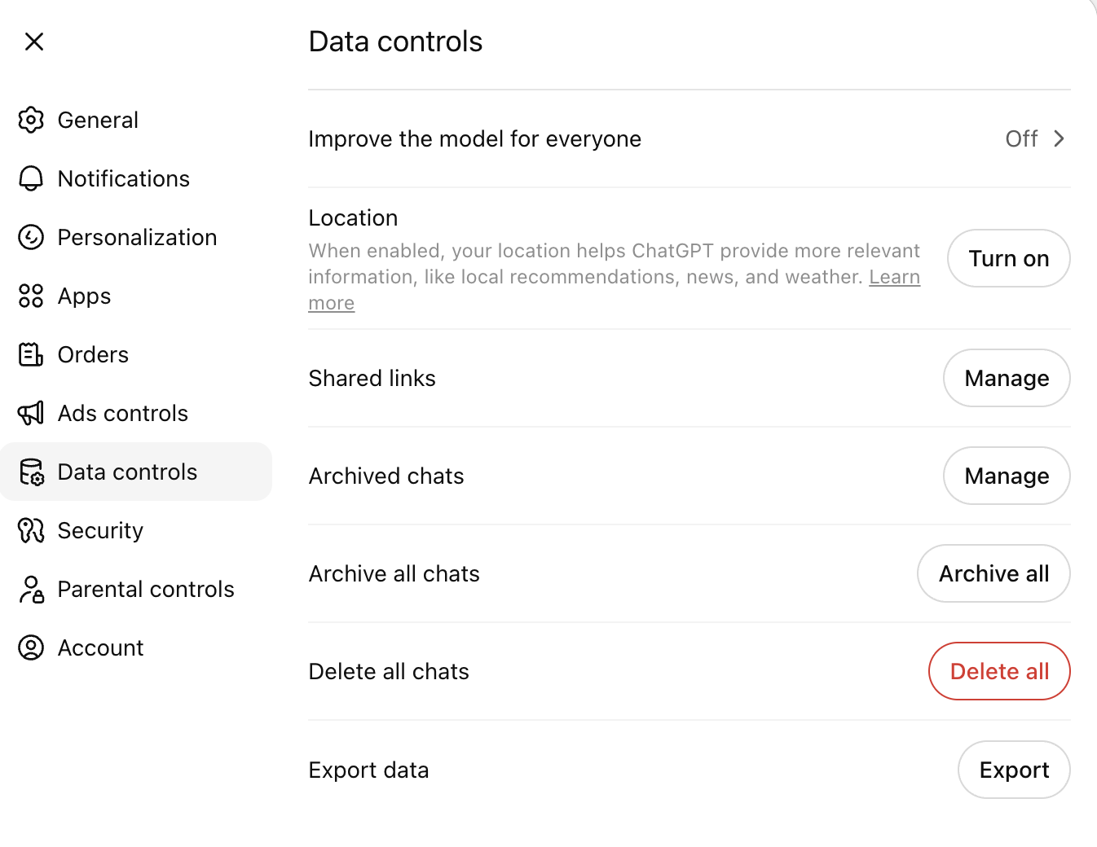Click the Notifications bell icon

pos(31,178)
